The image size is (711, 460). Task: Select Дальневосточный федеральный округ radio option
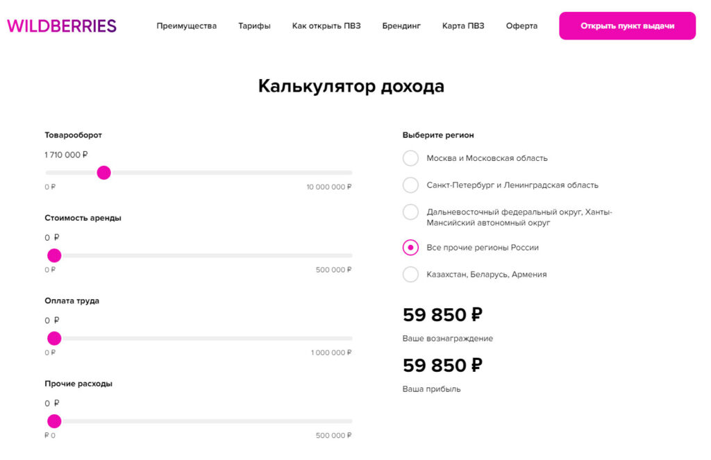tap(411, 212)
